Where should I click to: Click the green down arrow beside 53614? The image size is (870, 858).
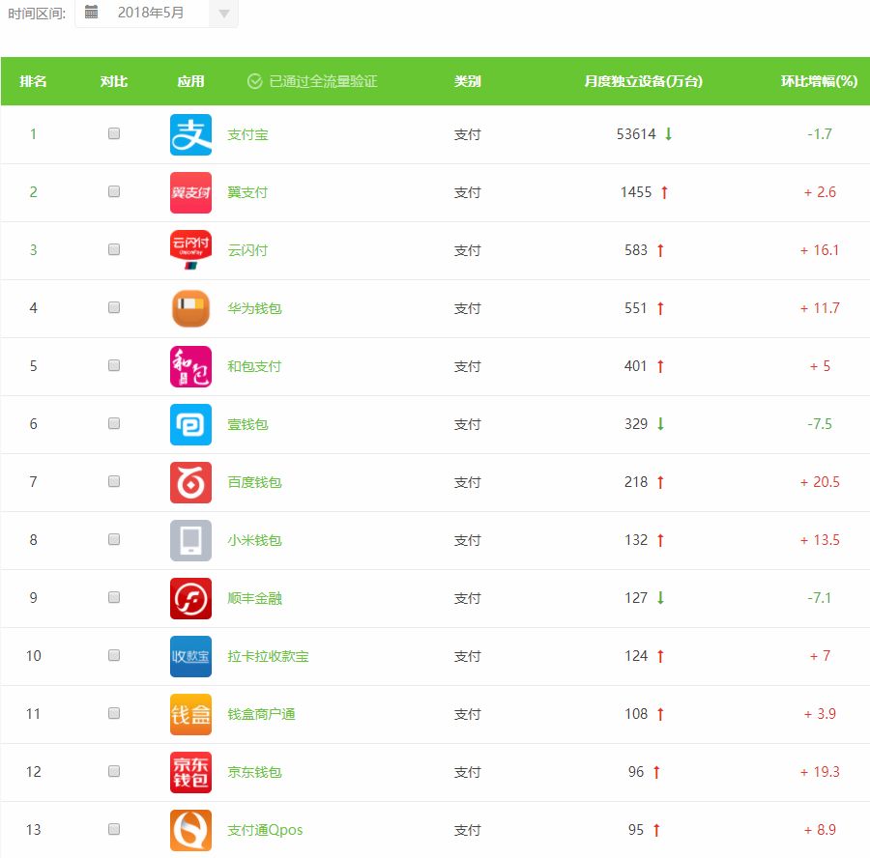[x=669, y=133]
